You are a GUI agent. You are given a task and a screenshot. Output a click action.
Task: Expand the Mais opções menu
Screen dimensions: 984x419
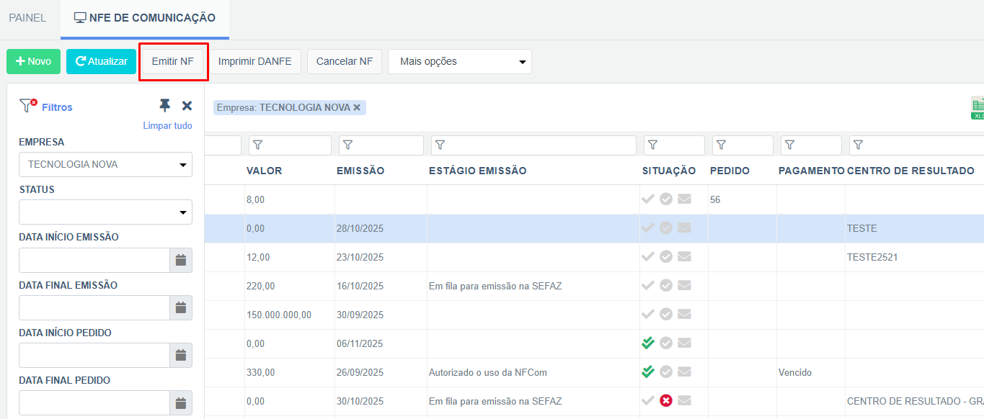click(459, 61)
